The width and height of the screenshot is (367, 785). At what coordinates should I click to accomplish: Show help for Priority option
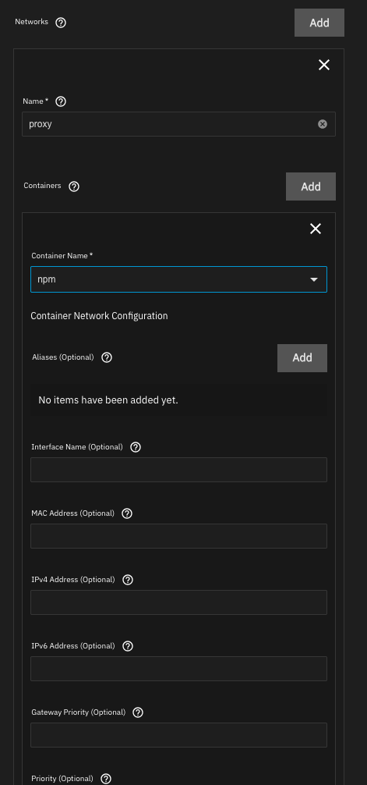tap(105, 779)
